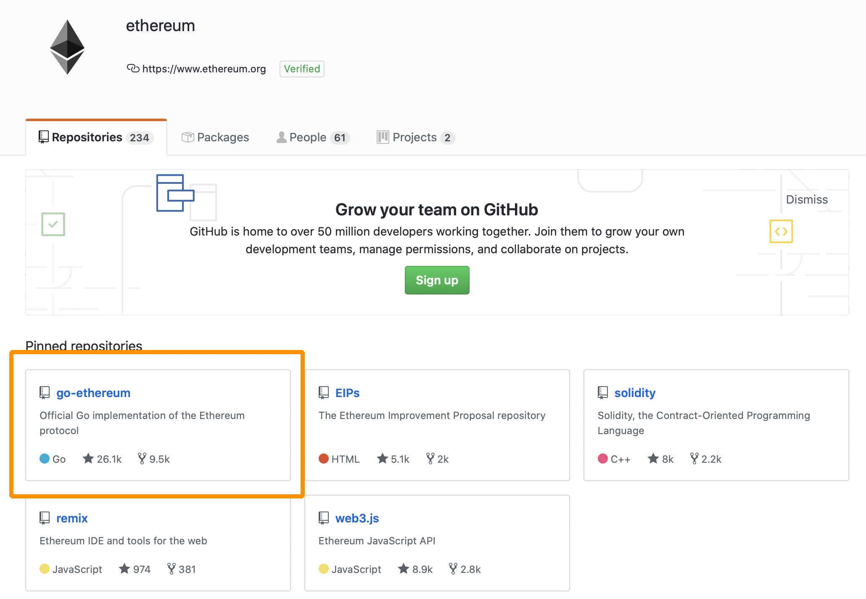Click the ethereum organization name heading
This screenshot has height=599, width=866.
click(x=160, y=26)
